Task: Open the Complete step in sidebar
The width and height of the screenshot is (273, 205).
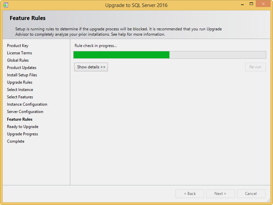Action: coord(16,141)
